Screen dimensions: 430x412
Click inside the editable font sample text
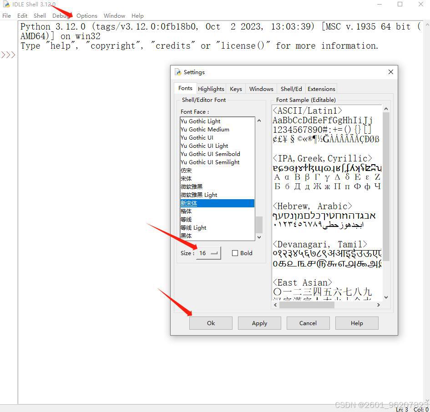[327, 203]
